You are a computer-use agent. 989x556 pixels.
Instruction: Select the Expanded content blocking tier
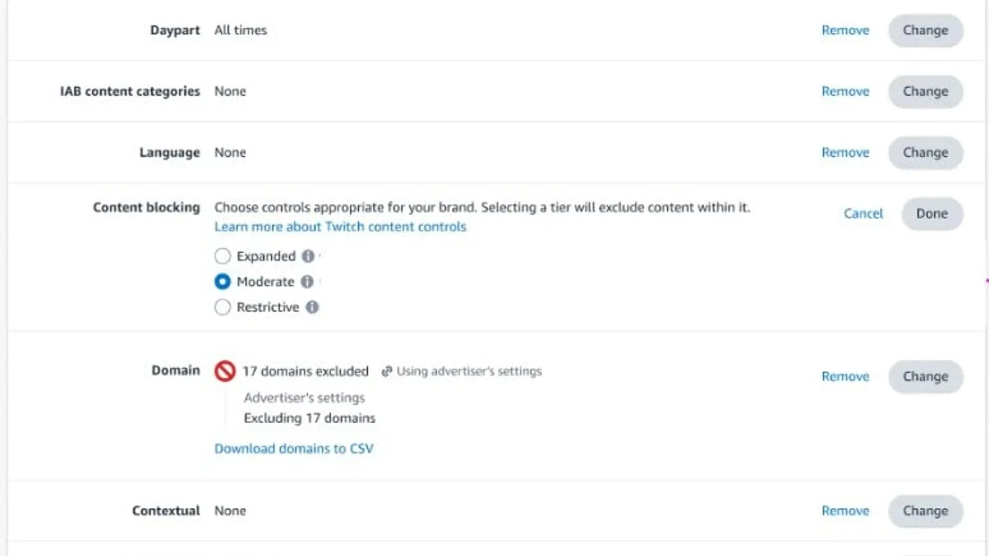pyautogui.click(x=223, y=256)
